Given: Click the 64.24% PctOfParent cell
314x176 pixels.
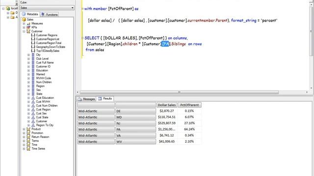Looking at the screenshot, I should click(x=189, y=129).
